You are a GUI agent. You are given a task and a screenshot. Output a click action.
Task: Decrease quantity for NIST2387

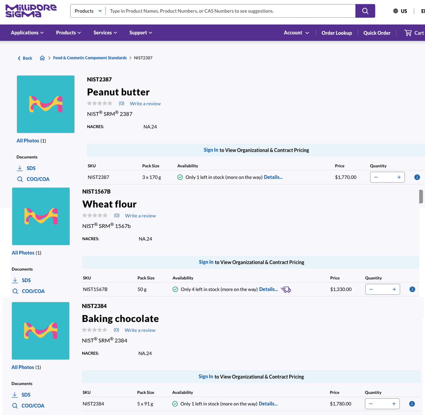[x=376, y=177]
